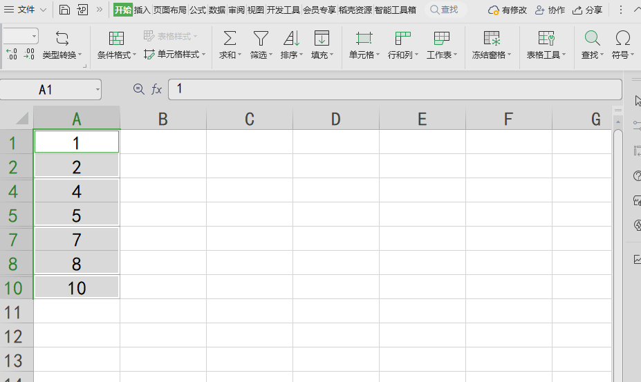
Task: Open the 审阅 ribbon tab
Action: coord(236,10)
